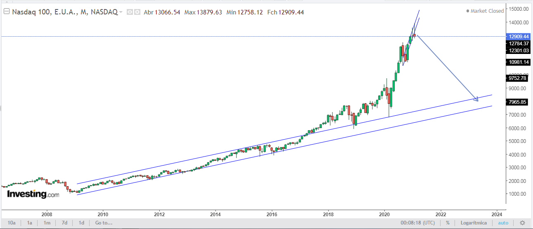Toggle visibility eye icon next to symbol title

point(130,12)
